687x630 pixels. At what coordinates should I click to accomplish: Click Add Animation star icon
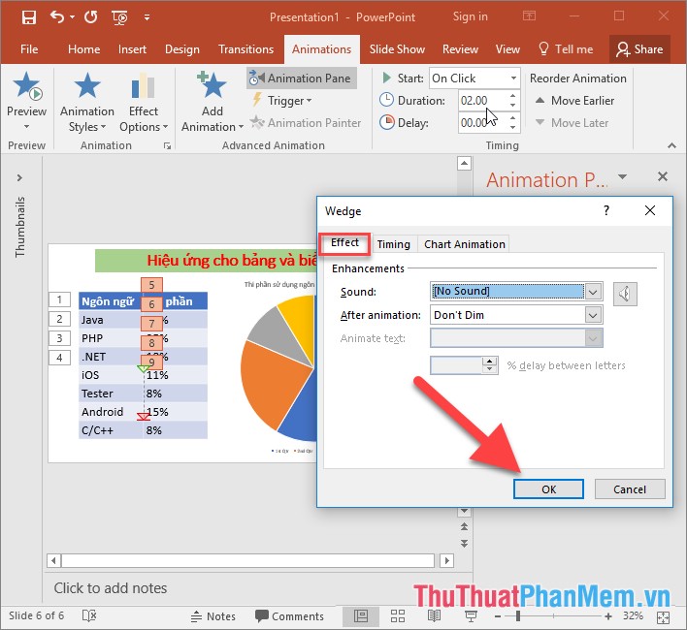[213, 84]
